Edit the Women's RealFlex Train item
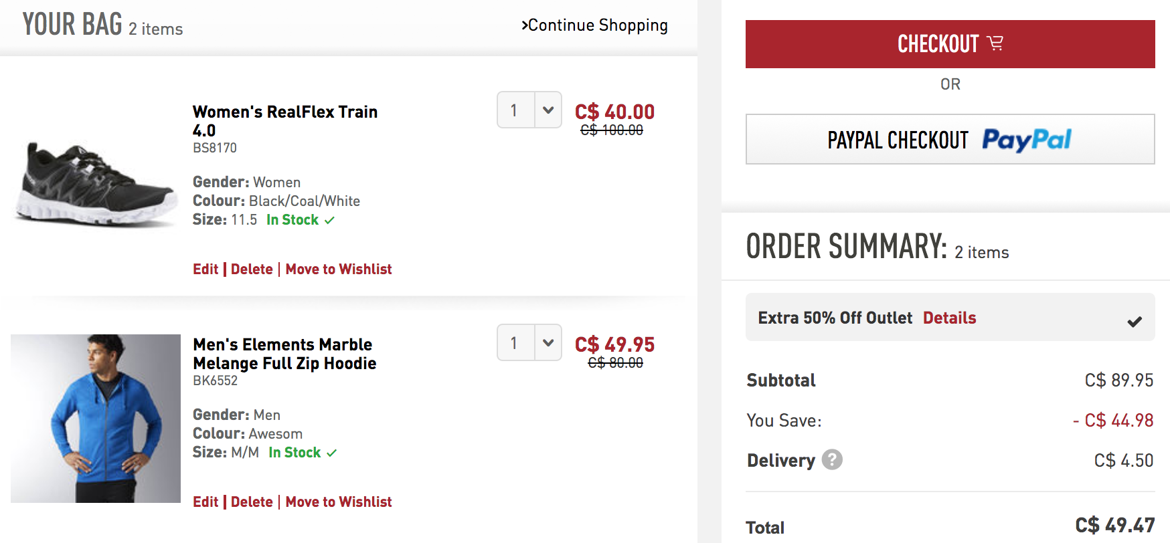1170x543 pixels. point(205,269)
